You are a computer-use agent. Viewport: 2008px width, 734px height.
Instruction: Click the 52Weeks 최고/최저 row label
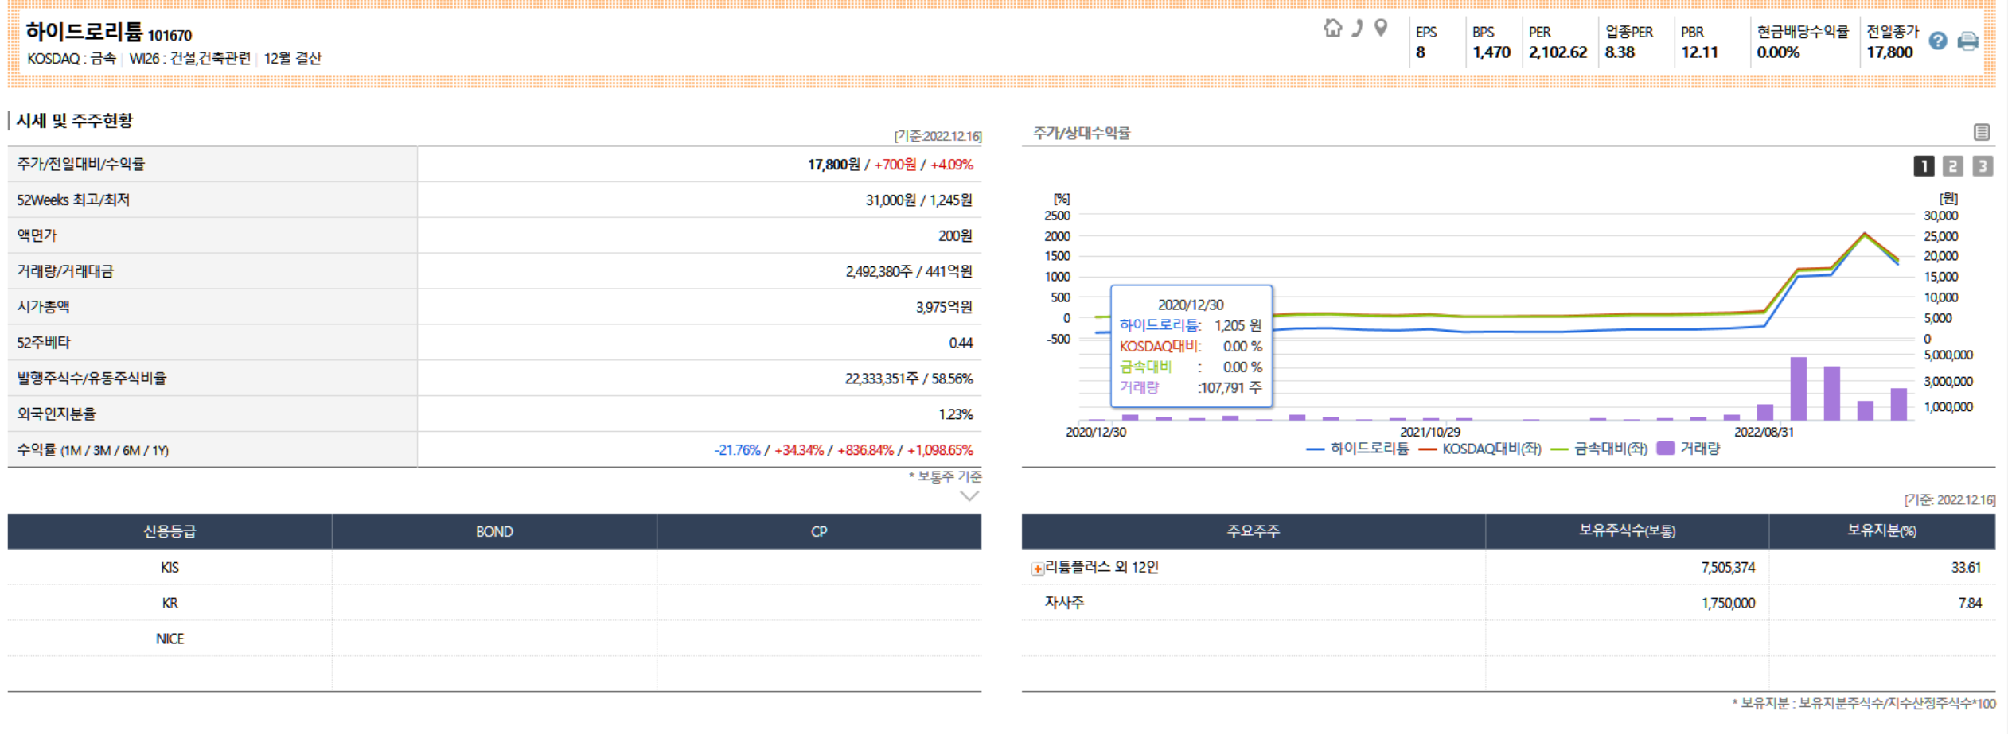click(73, 200)
